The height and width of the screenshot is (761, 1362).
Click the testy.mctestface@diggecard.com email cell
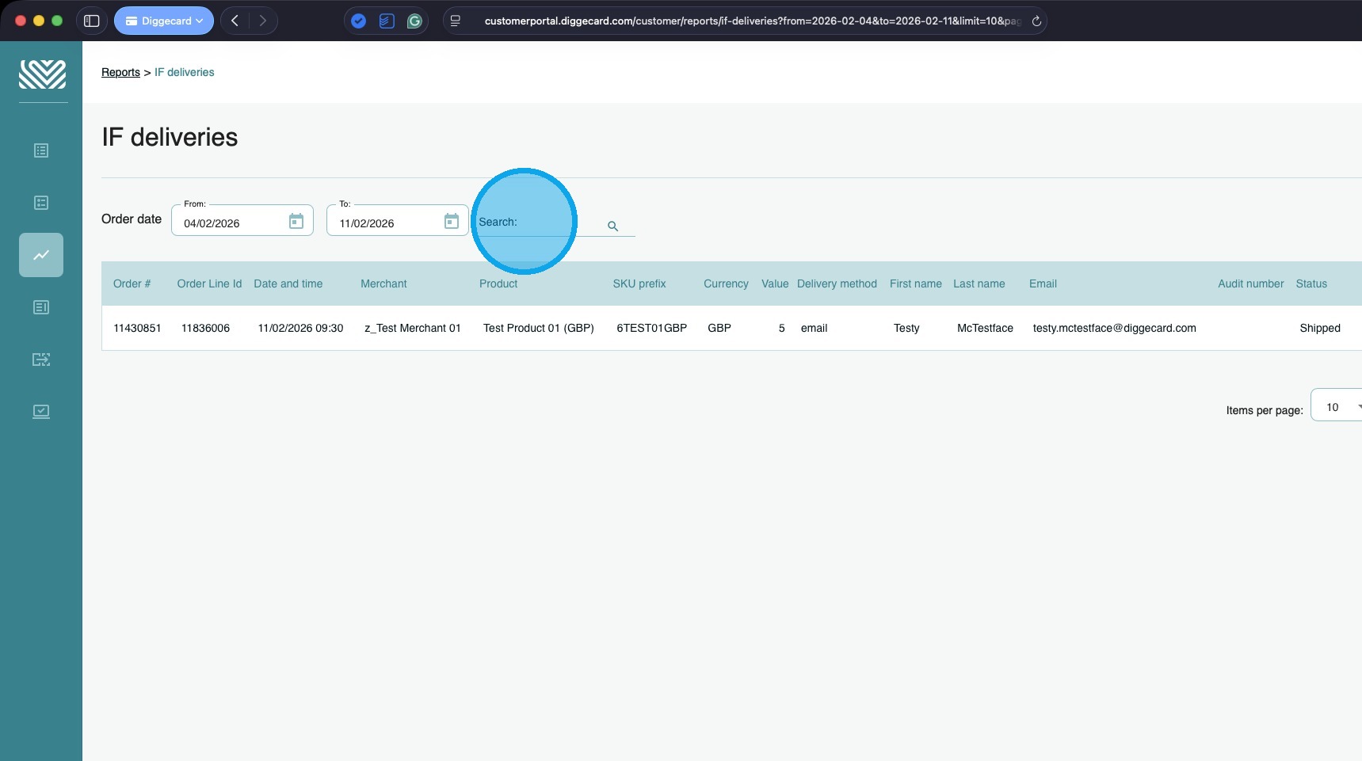click(x=1115, y=328)
